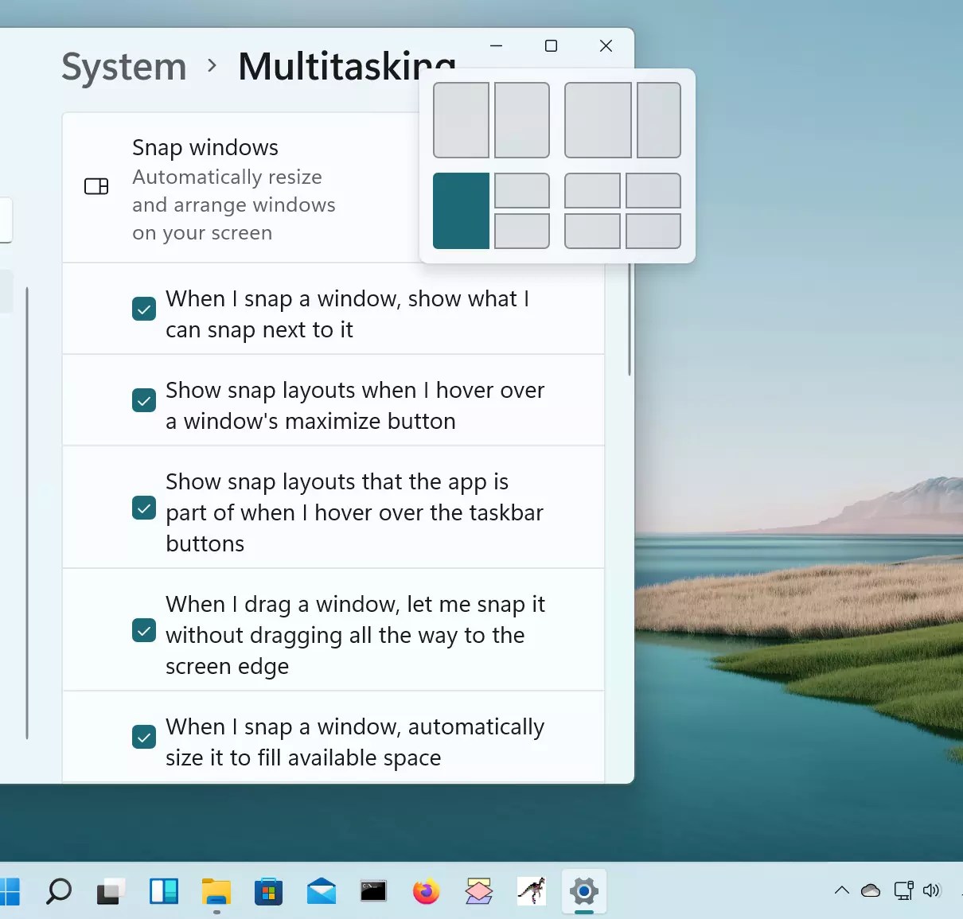Open the Start menu
The width and height of the screenshot is (963, 919).
point(10,891)
